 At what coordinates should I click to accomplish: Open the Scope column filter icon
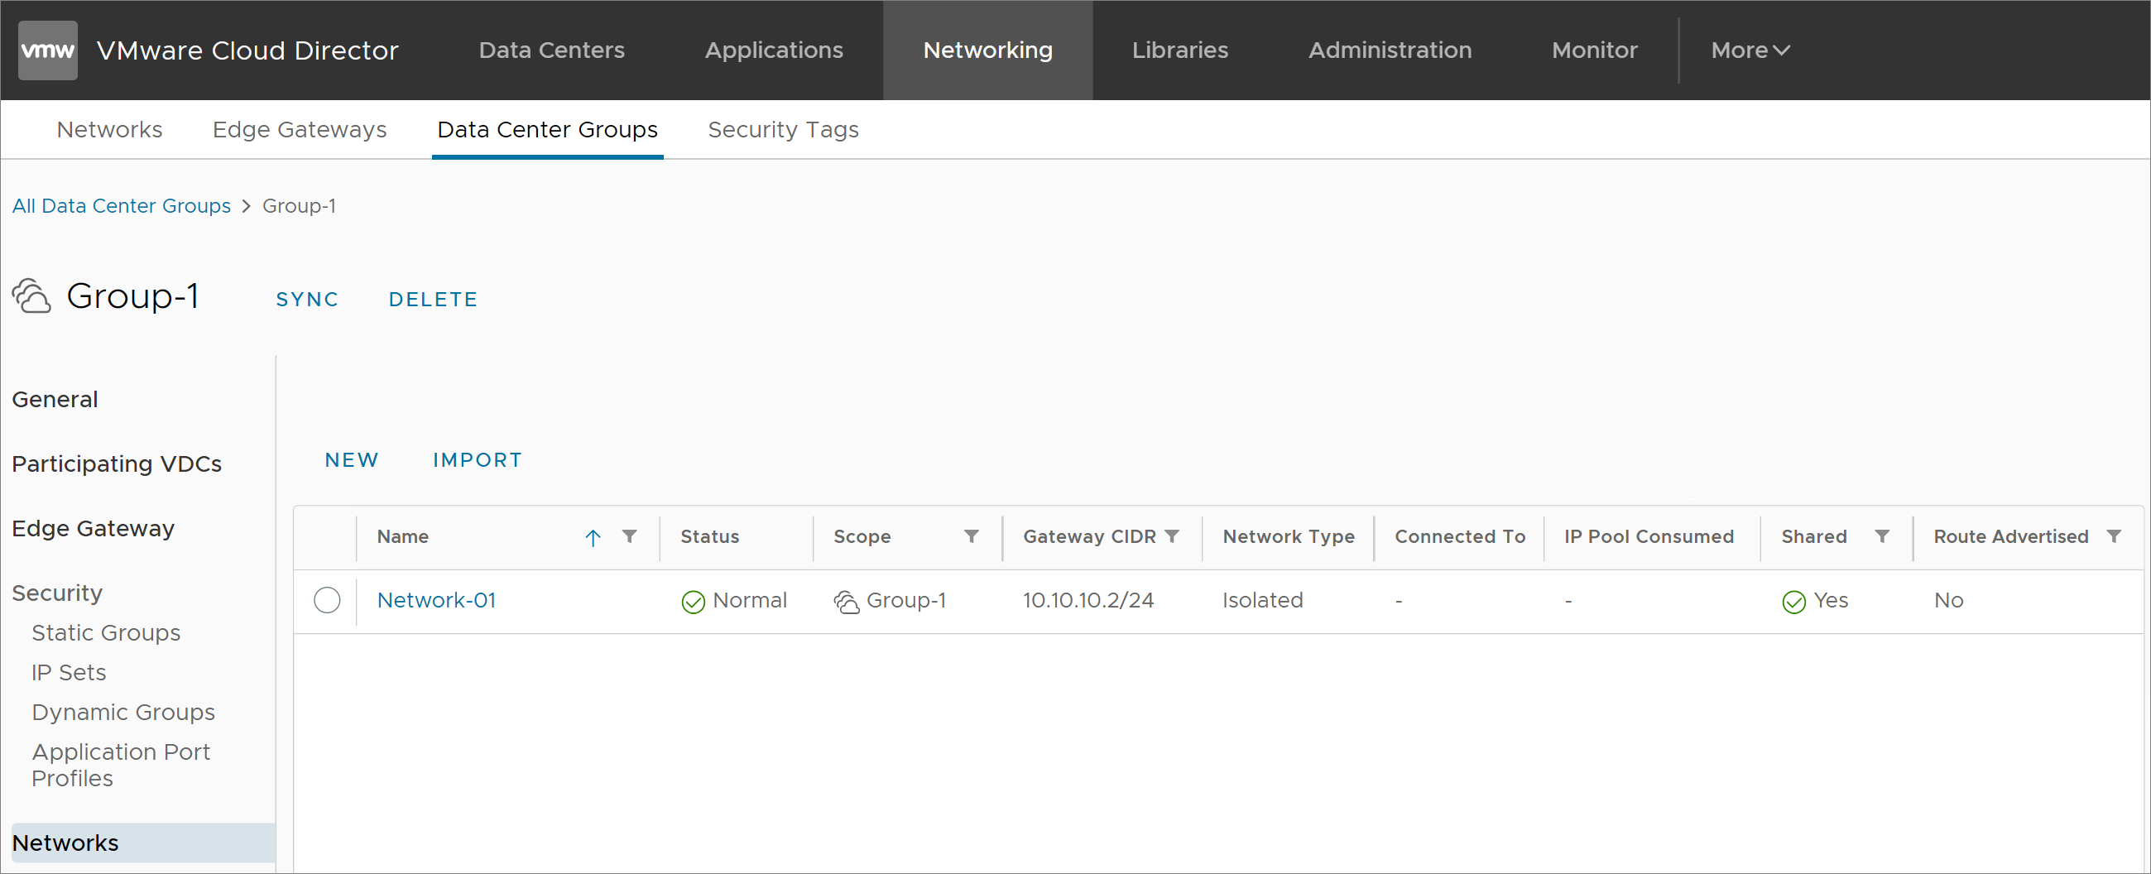971,537
